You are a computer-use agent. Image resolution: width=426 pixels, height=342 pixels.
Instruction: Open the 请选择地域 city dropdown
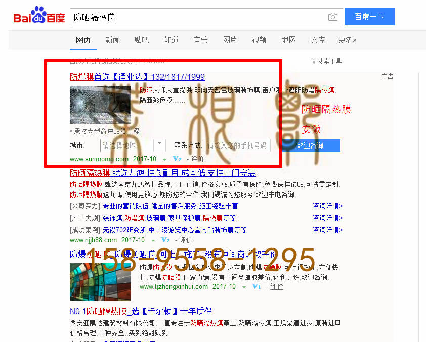click(133, 145)
